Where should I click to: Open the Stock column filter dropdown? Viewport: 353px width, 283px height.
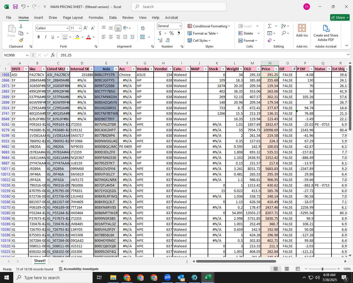tap(223, 69)
